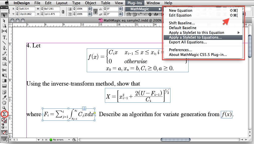
Task: Open the File menu
Action: pyautogui.click(x=37, y=3)
